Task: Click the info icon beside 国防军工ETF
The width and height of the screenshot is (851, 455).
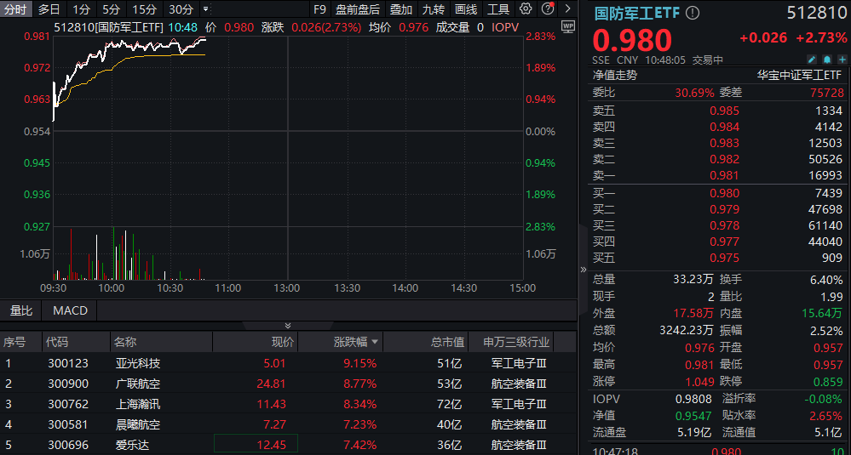Action: point(693,14)
